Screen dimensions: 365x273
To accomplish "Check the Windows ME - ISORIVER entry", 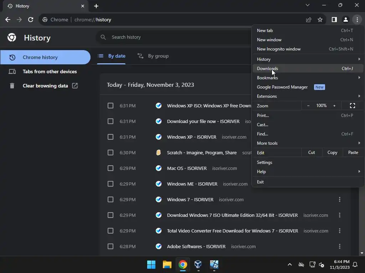I will 110,184.
